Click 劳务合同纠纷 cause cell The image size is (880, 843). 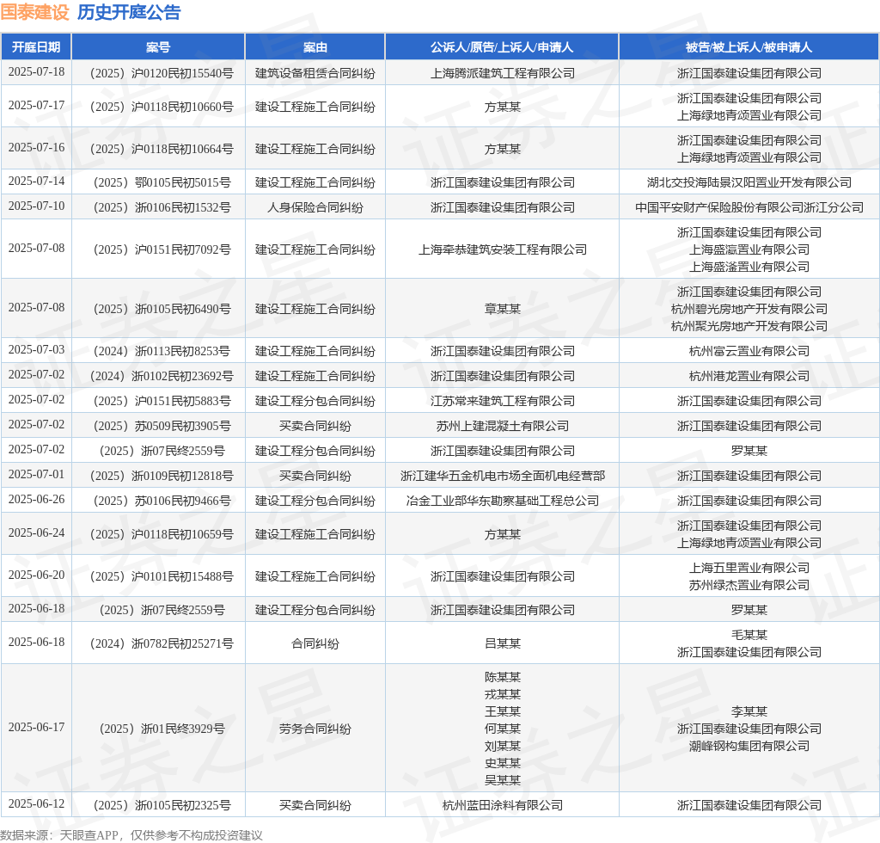(x=315, y=729)
